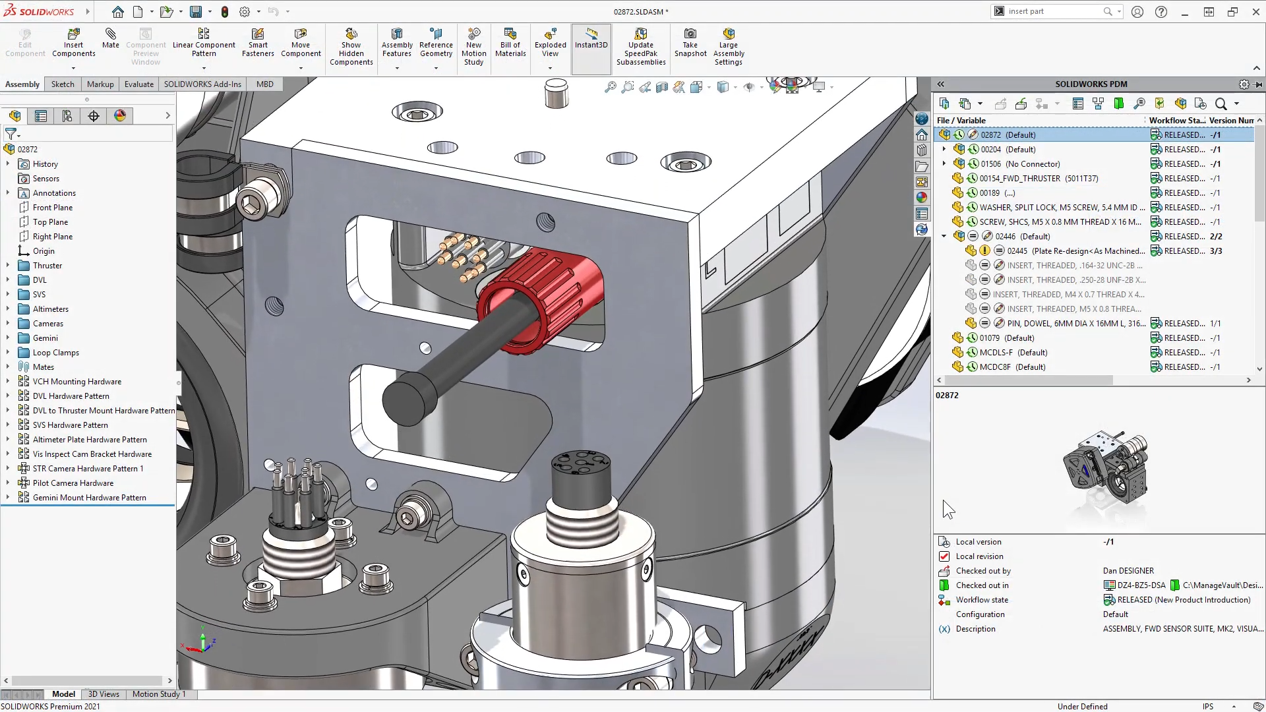Toggle Local revision red check icon
The width and height of the screenshot is (1266, 712).
point(944,556)
